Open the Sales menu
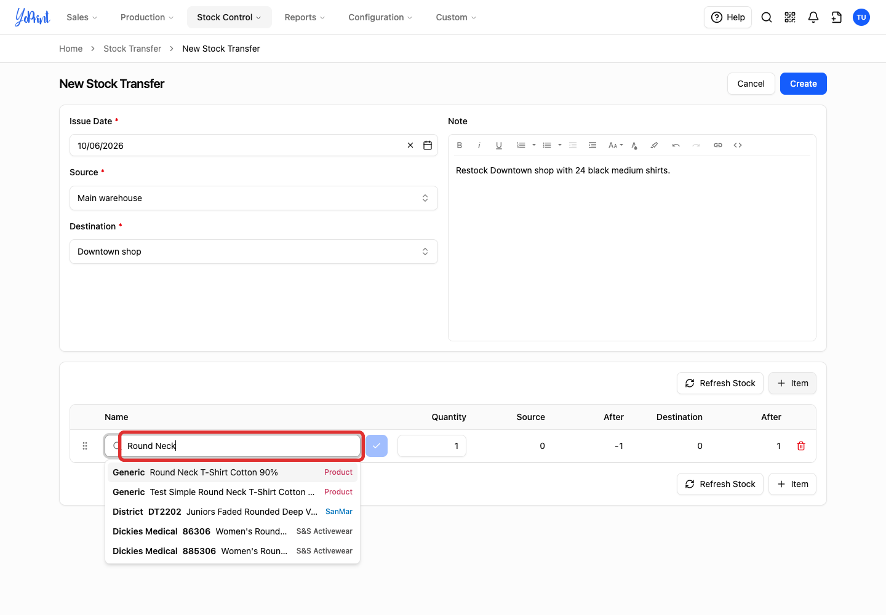Viewport: 886px width, 615px height. tap(82, 17)
